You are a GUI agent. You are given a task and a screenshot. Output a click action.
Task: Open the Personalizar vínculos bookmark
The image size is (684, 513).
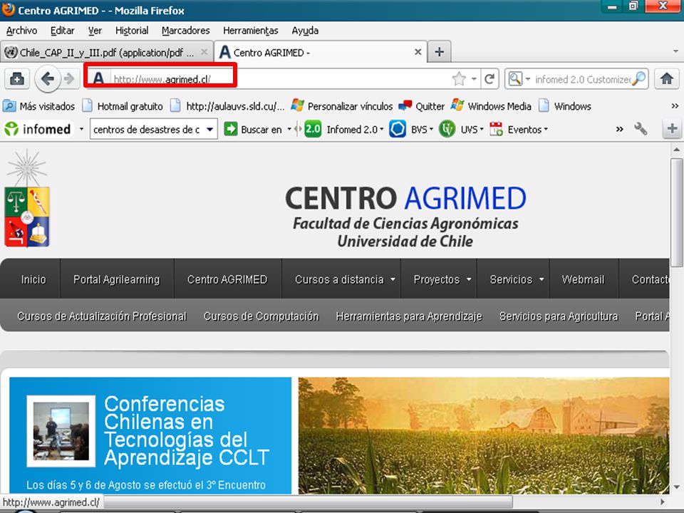click(x=342, y=106)
